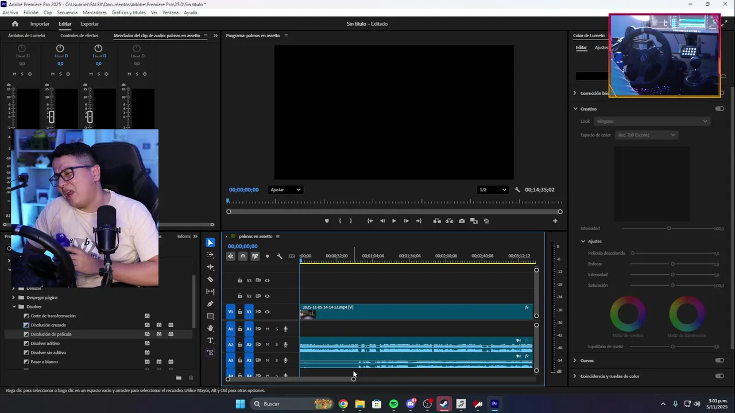
Task: Click Add Marker in Program monitor
Action: pyautogui.click(x=327, y=221)
